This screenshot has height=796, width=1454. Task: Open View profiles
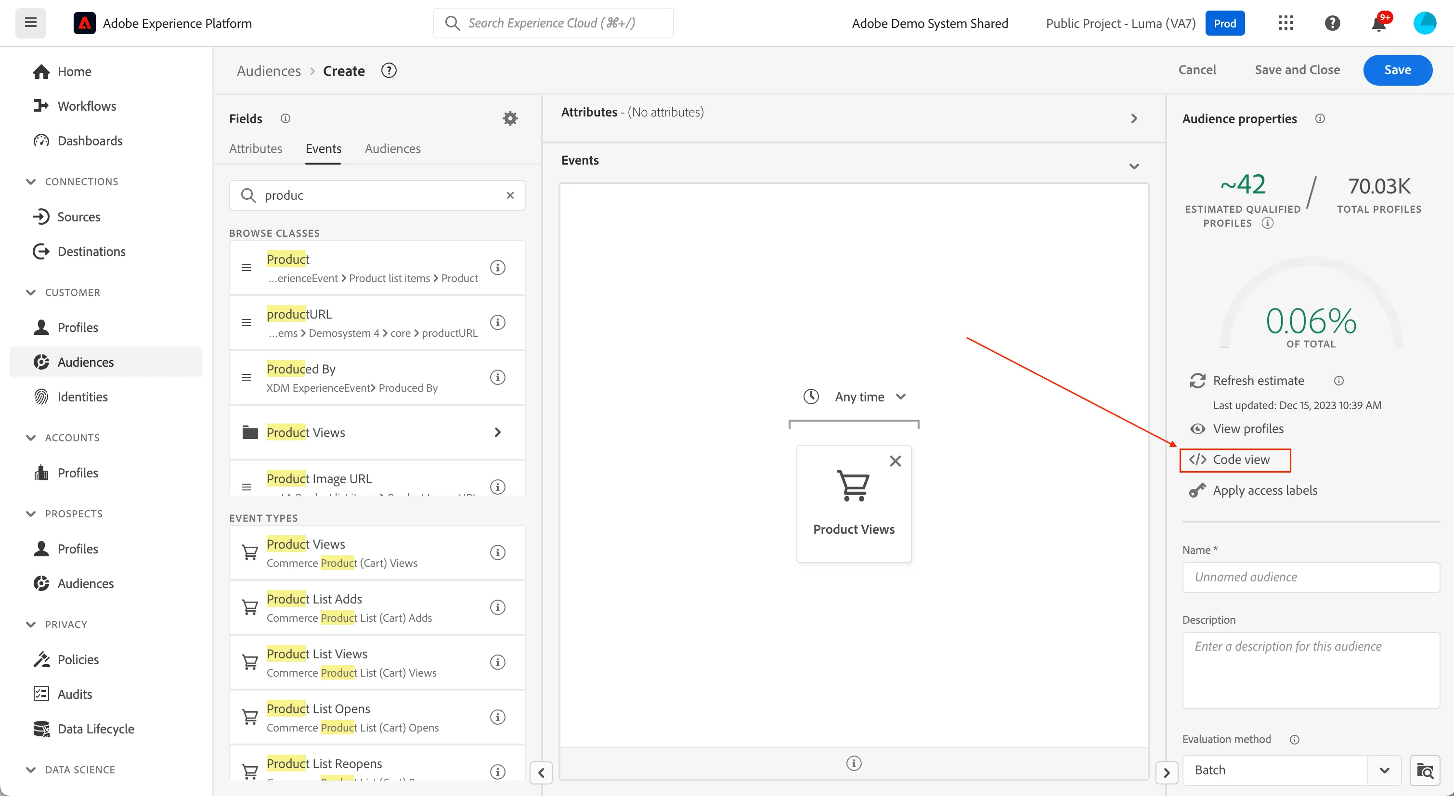(1237, 429)
